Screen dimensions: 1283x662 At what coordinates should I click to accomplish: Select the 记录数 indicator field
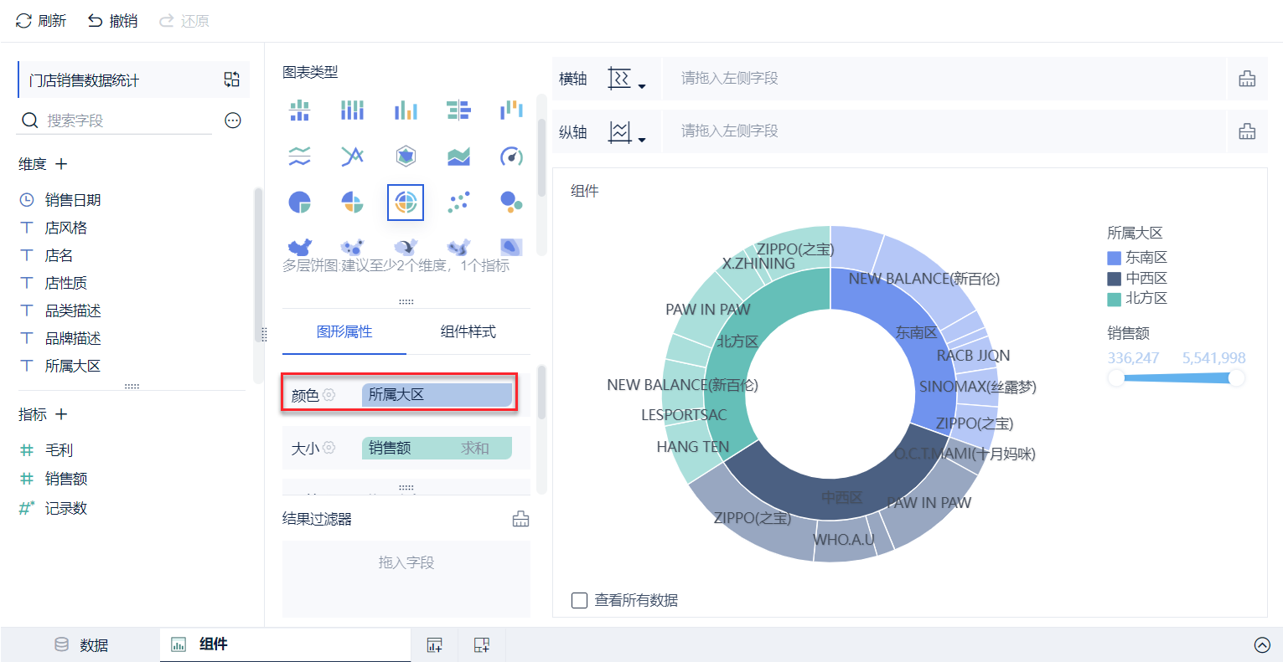click(x=66, y=508)
